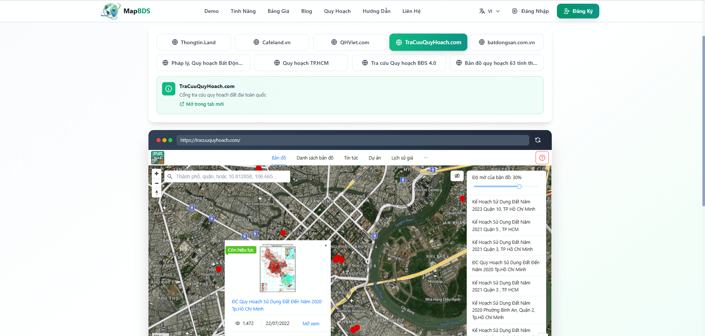The width and height of the screenshot is (705, 336).
Task: Open the Danh sách bản đồ tab
Action: (315, 158)
